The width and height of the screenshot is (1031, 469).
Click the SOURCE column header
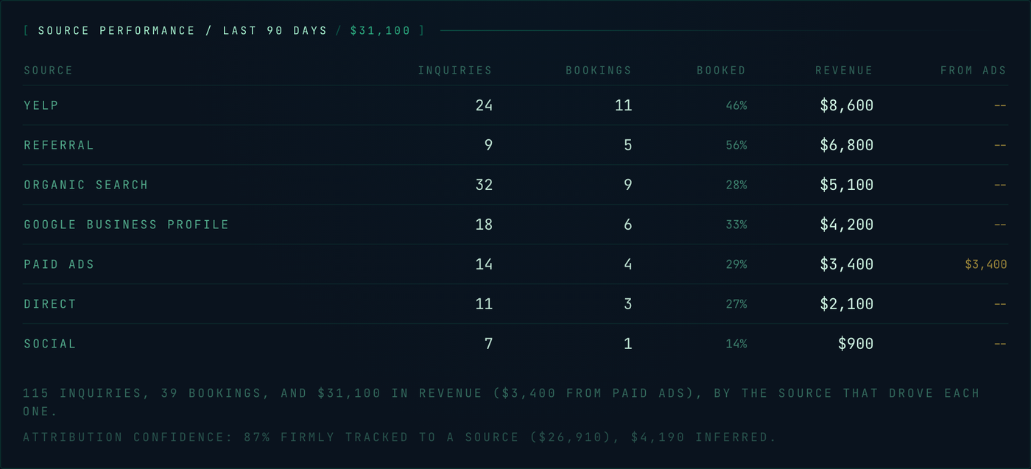coord(48,71)
